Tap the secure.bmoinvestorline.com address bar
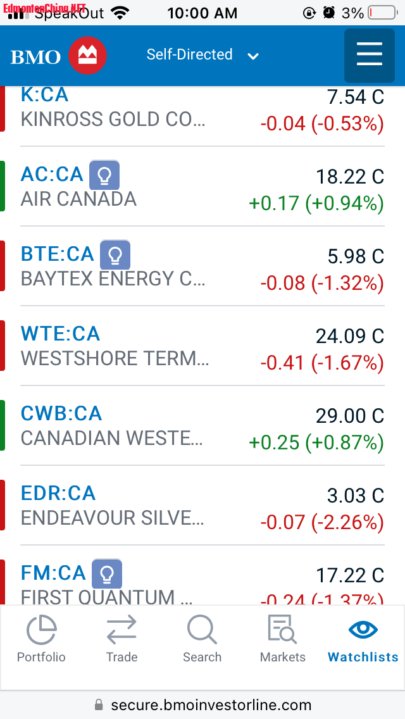Screen dimensions: 405x719 (x=202, y=705)
